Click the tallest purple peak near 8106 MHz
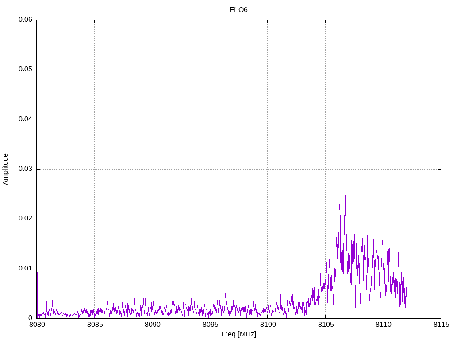The width and height of the screenshot is (453, 340). point(340,191)
